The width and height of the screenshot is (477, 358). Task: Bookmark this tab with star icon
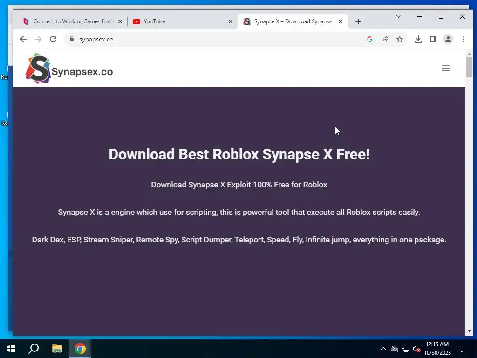tap(399, 39)
